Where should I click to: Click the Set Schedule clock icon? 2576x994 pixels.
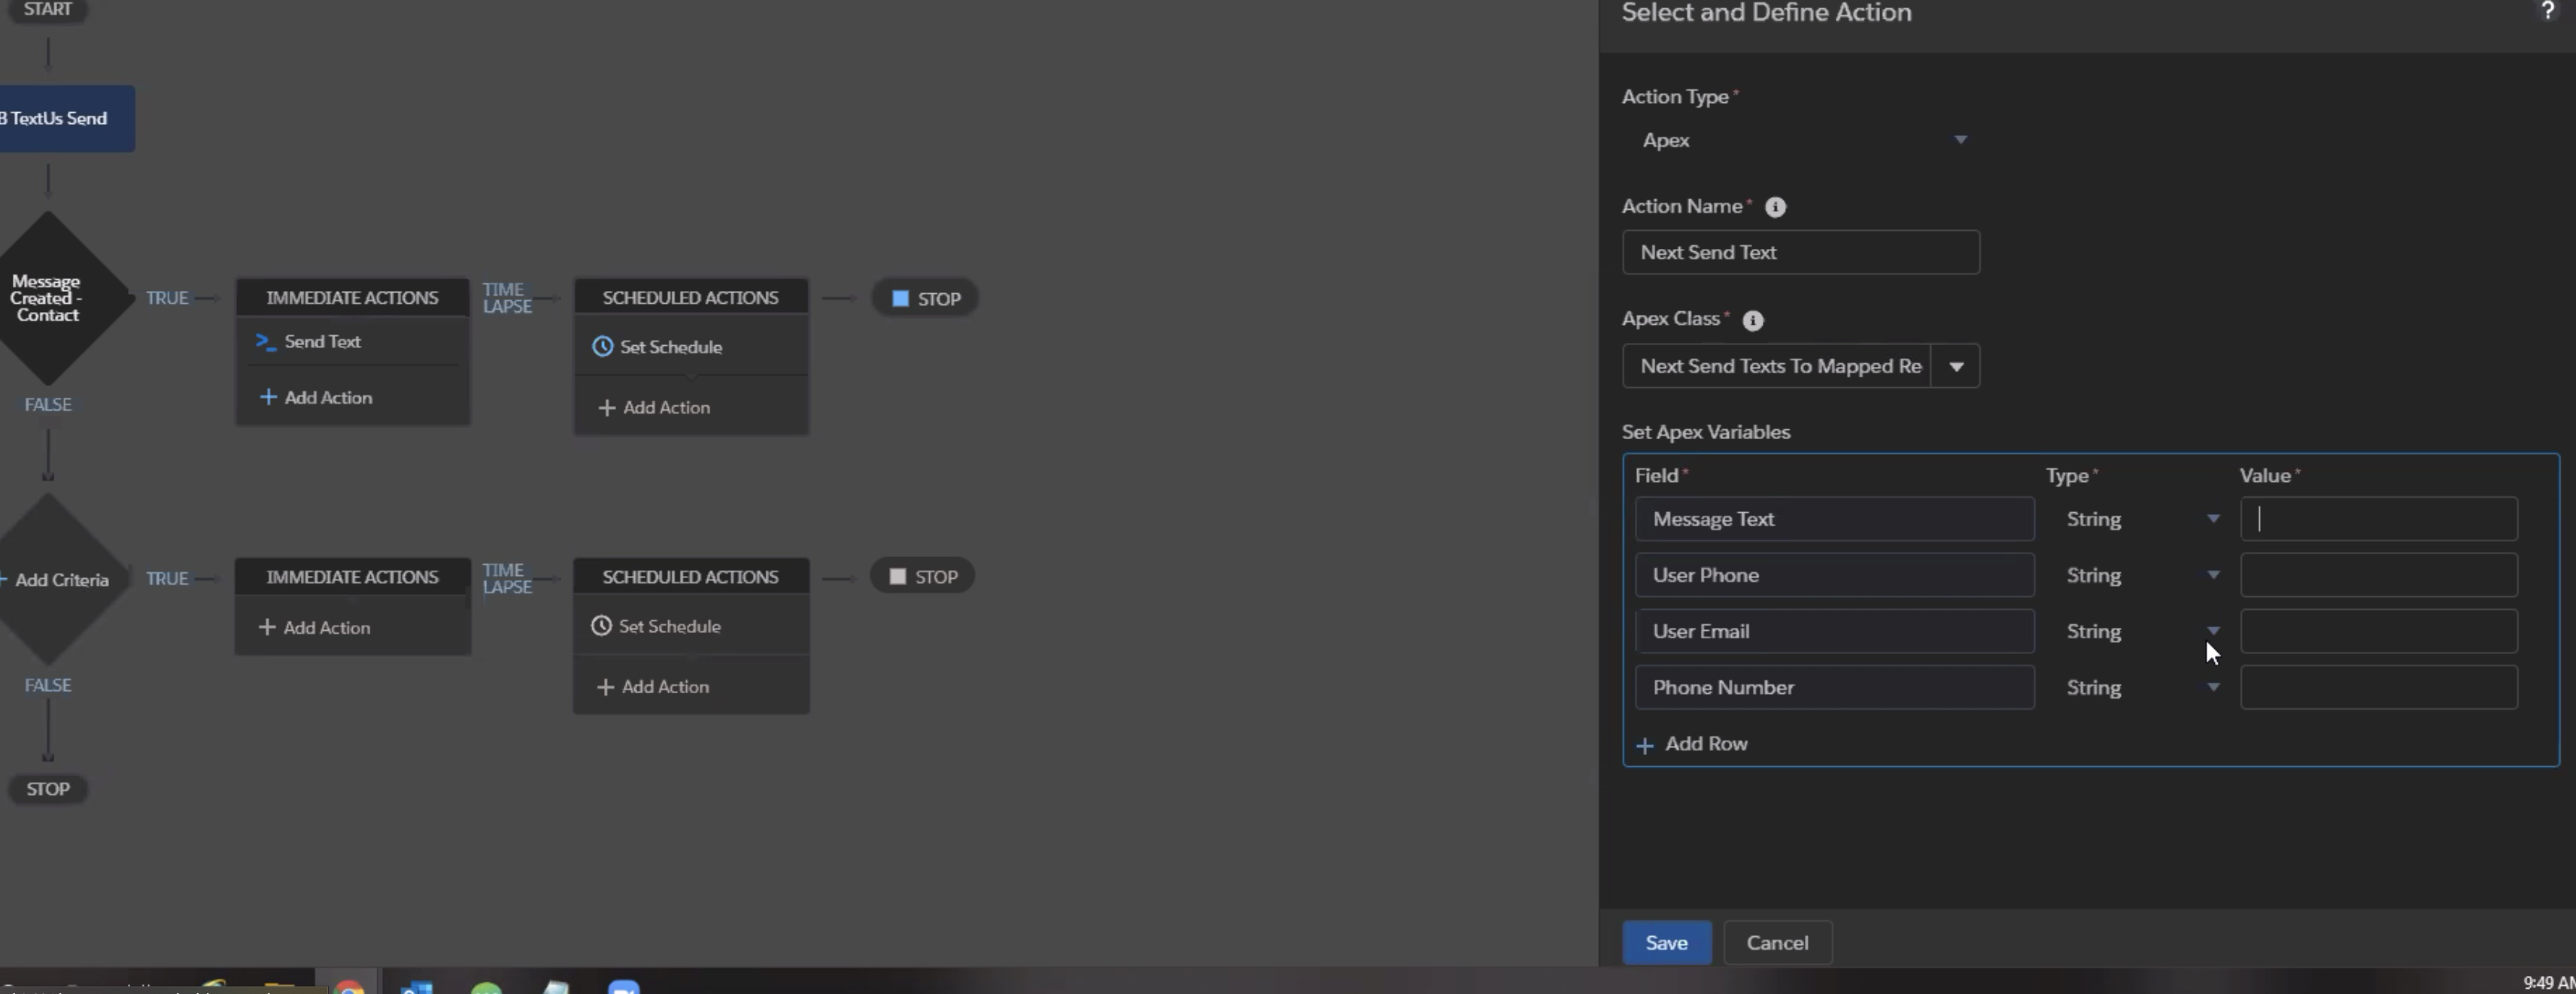(x=603, y=346)
